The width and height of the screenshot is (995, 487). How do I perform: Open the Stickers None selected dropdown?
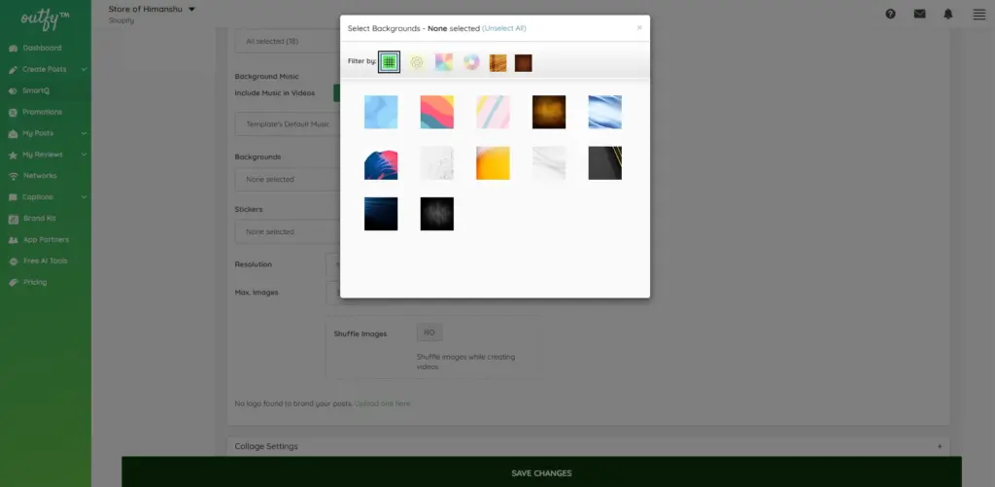pos(287,232)
